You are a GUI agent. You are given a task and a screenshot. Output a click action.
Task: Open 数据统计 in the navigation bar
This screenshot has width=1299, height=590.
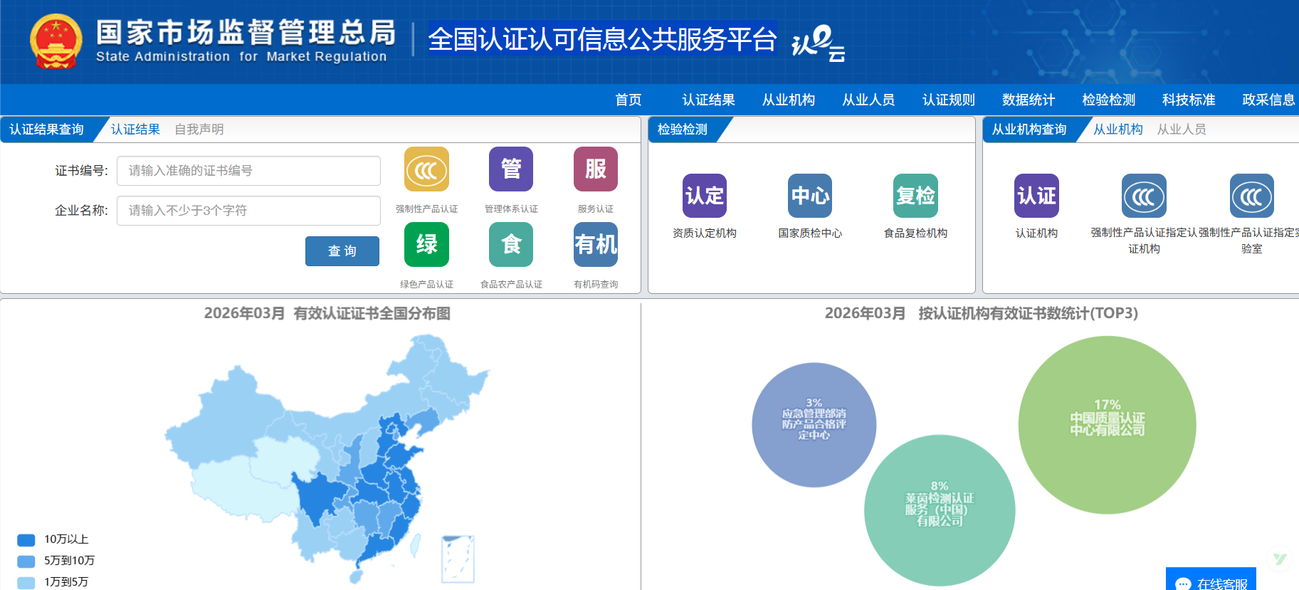click(x=1029, y=100)
